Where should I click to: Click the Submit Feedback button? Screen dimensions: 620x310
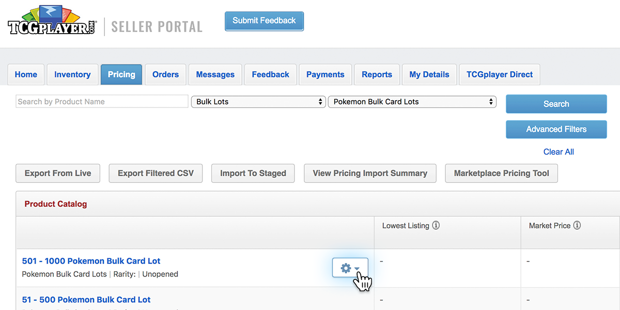(264, 21)
